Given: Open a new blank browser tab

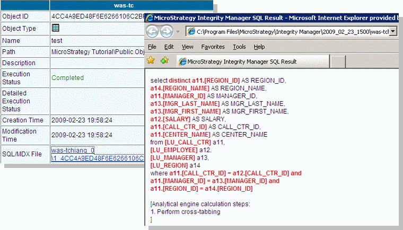Looking at the screenshot, I should coord(337,62).
